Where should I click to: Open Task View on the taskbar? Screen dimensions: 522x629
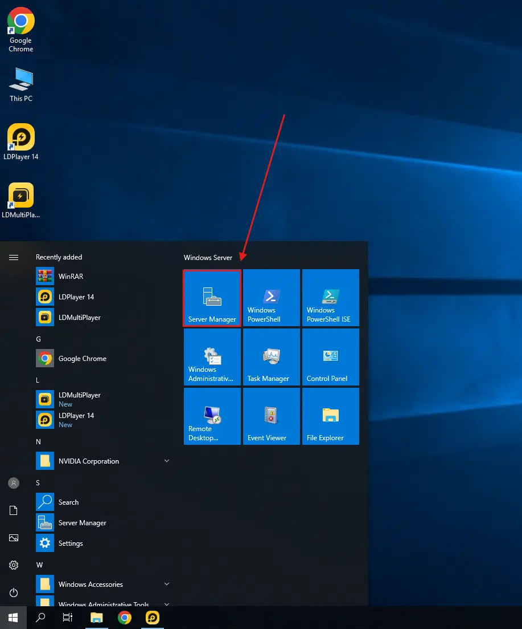point(68,618)
